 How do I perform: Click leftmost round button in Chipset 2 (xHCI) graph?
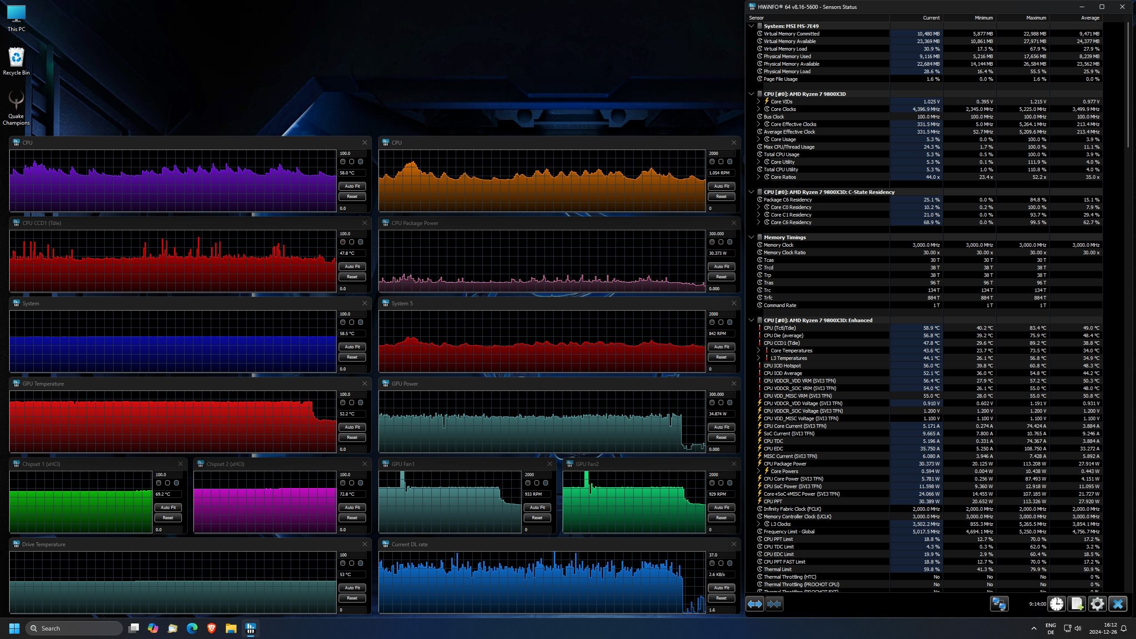point(343,483)
